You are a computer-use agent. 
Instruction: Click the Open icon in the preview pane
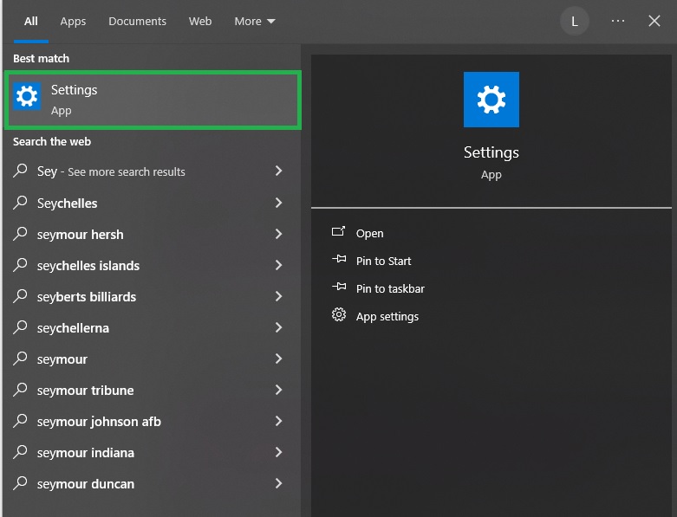coord(338,231)
